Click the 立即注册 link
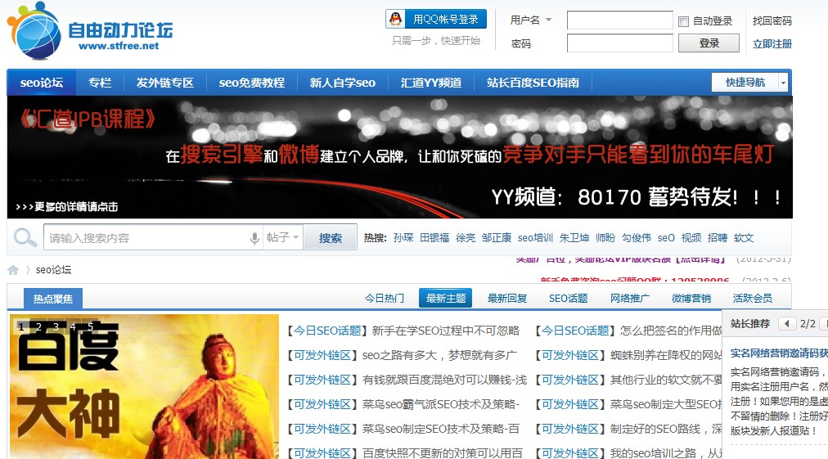828x459 pixels. (772, 44)
